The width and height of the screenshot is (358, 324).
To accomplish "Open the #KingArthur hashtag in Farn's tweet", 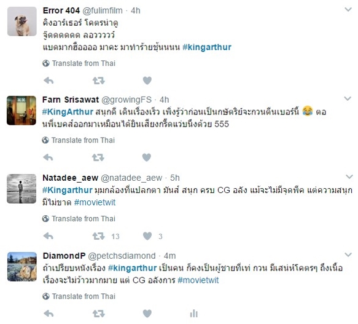I will 68,112.
